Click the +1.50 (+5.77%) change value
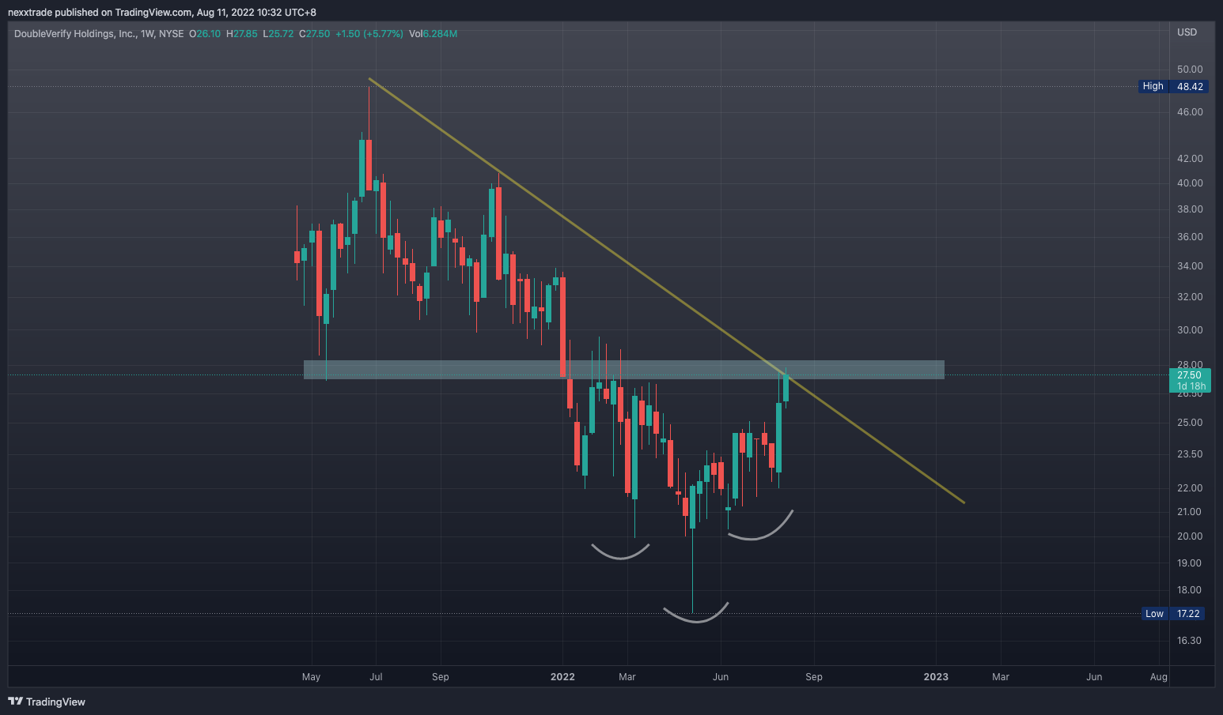This screenshot has width=1223, height=715. pos(369,34)
